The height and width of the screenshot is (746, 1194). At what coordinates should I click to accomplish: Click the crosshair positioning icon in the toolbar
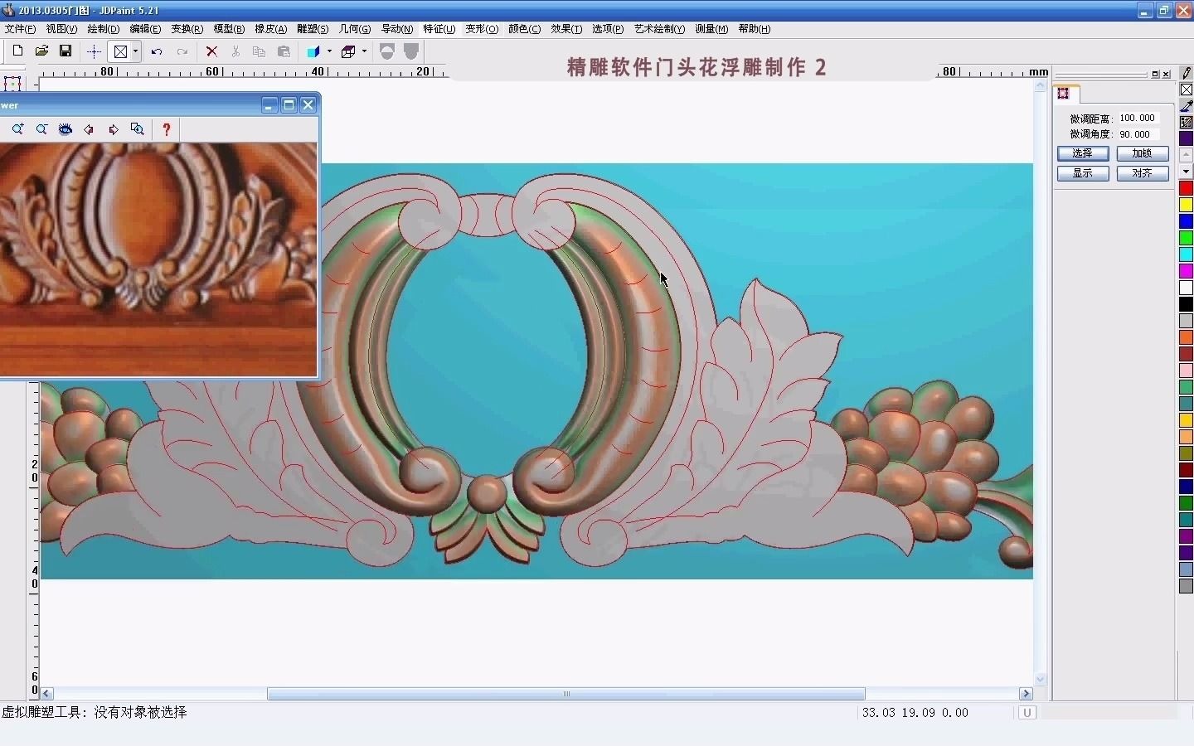coord(94,51)
